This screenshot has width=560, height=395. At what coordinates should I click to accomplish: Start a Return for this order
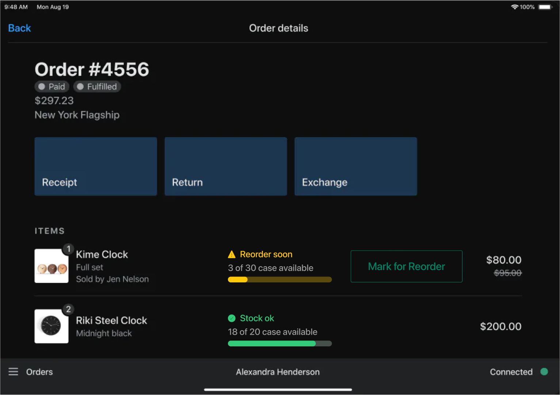click(225, 166)
